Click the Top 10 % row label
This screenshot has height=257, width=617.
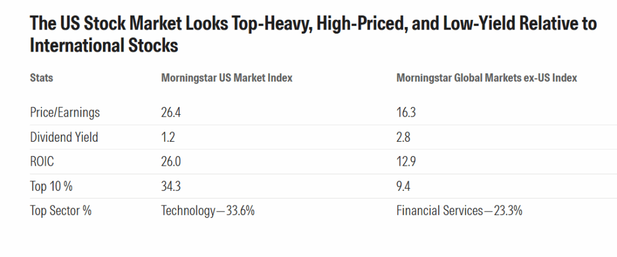click(51, 186)
